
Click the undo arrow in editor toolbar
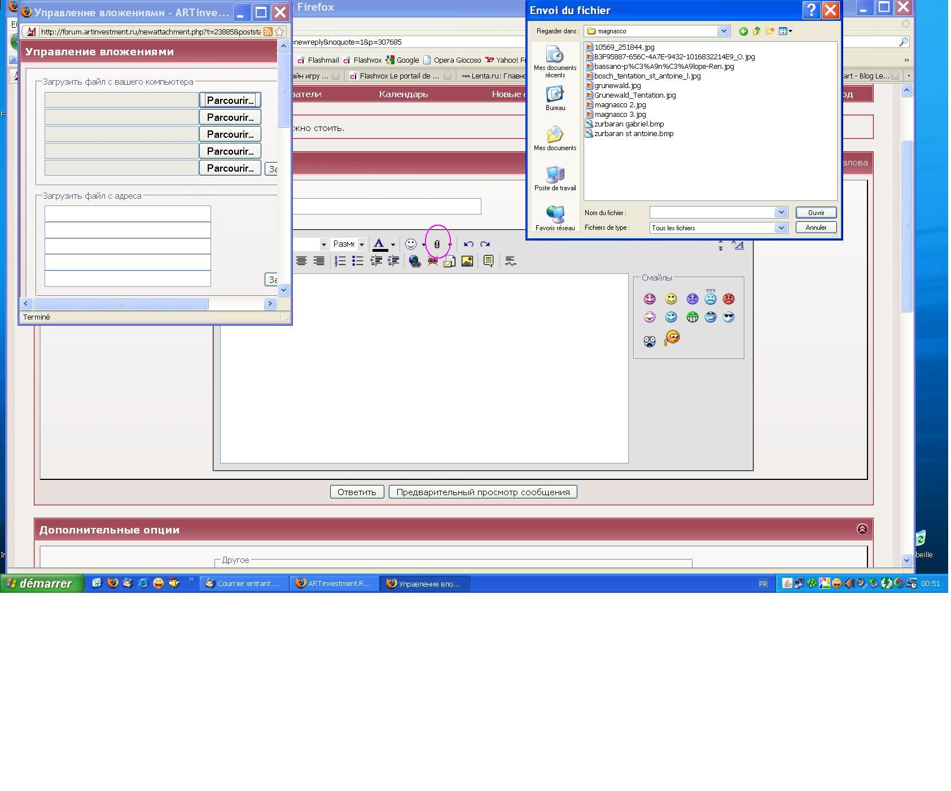(x=468, y=244)
